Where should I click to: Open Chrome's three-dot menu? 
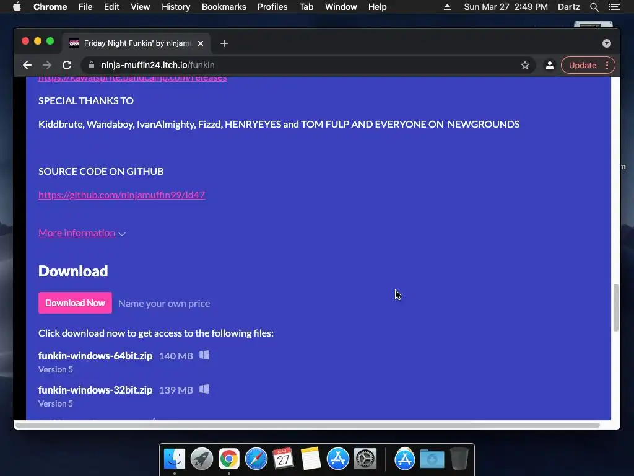pos(607,65)
